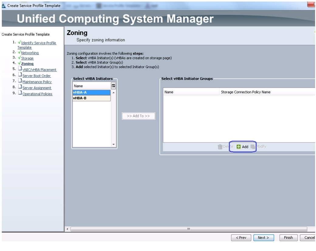Open the Operational Policies step

tap(37, 94)
